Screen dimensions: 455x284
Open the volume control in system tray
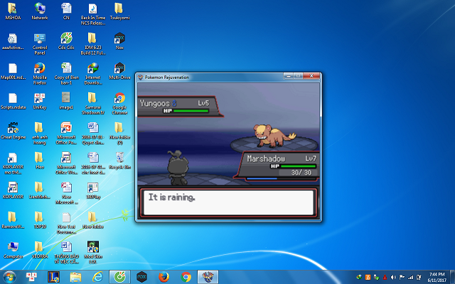(393, 278)
